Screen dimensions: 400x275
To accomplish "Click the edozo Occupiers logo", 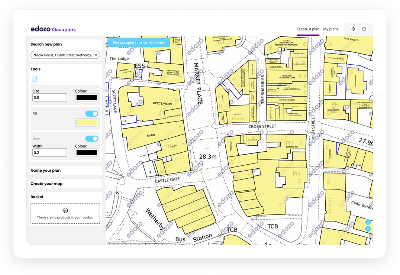I will coord(53,29).
